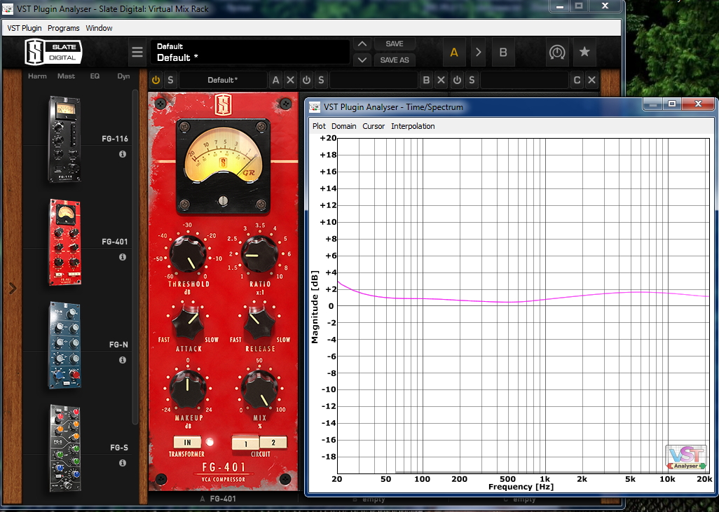This screenshot has height=512, width=719.
Task: Open Domain menu in Time/Spectrum window
Action: tap(344, 126)
